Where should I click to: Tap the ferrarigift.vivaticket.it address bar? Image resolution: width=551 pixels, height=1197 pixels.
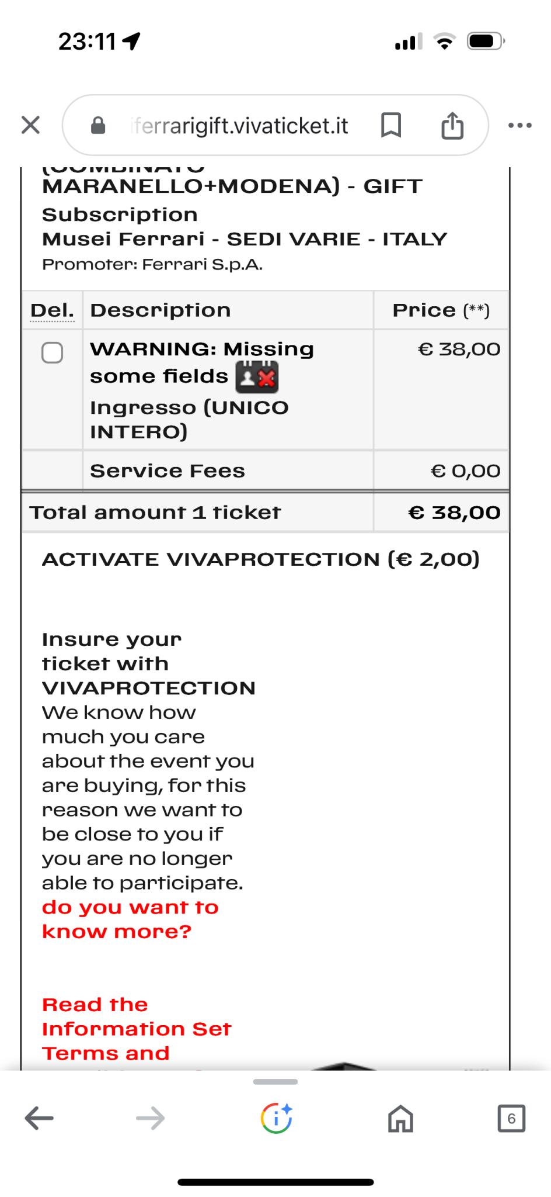point(239,125)
